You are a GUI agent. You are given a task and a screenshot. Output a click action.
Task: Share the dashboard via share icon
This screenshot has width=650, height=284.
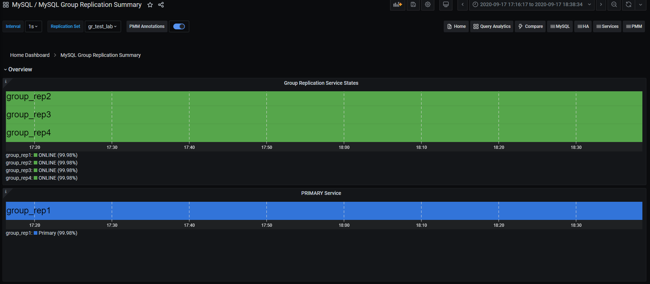(x=161, y=5)
